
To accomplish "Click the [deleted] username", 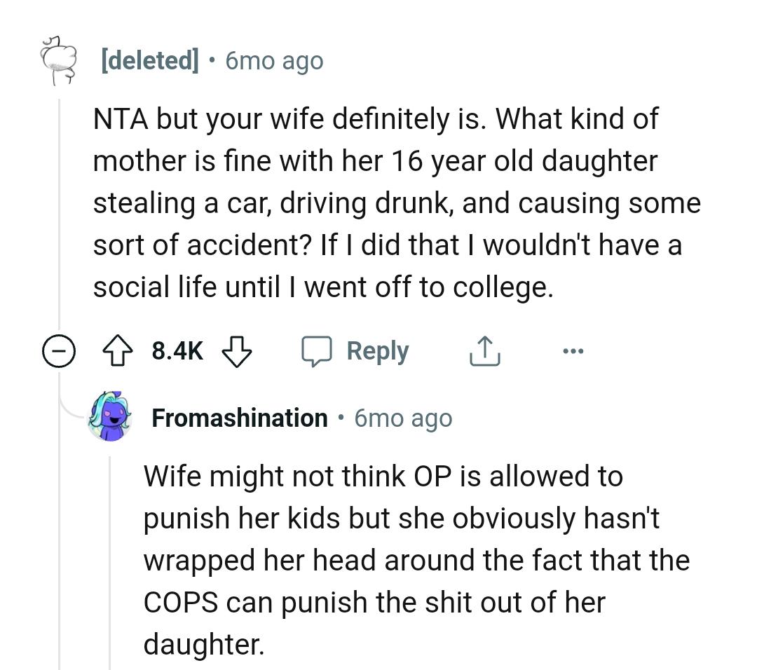I will (x=149, y=60).
